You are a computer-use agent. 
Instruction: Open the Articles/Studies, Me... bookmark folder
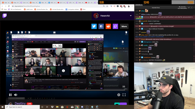pyautogui.click(x=41, y=9)
